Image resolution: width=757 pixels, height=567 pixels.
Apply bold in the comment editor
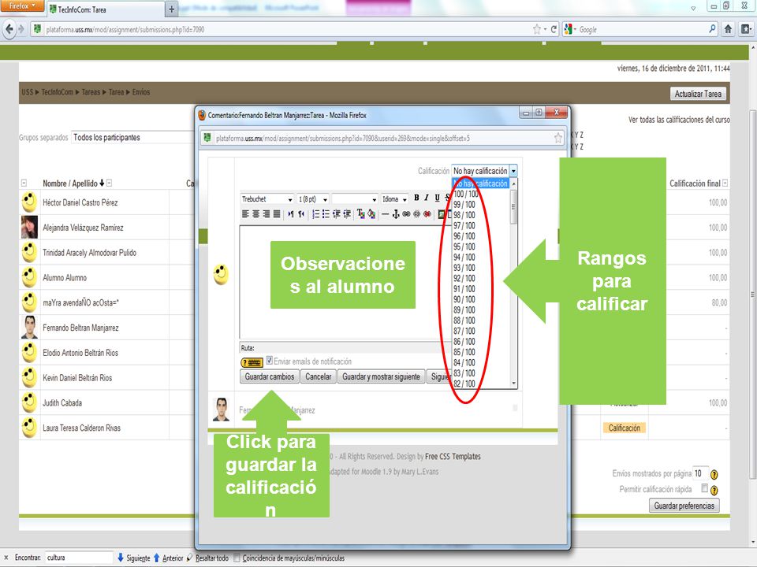coord(416,198)
